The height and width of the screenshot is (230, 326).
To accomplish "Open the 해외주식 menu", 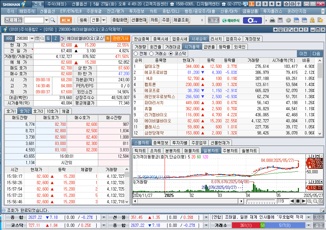I will coord(27,11).
